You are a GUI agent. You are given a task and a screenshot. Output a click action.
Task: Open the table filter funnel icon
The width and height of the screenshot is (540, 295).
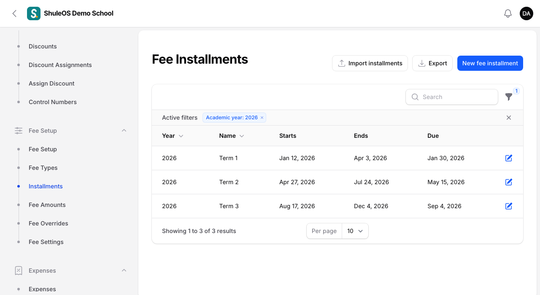click(509, 97)
